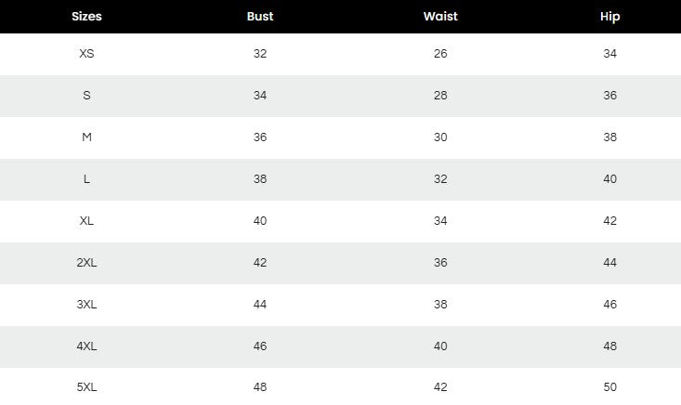Click the Sizes column header
Screen dimensions: 681x405
tap(86, 17)
